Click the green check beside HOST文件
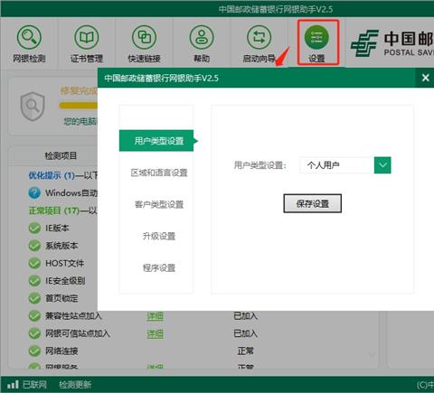The image size is (434, 393). [34, 263]
